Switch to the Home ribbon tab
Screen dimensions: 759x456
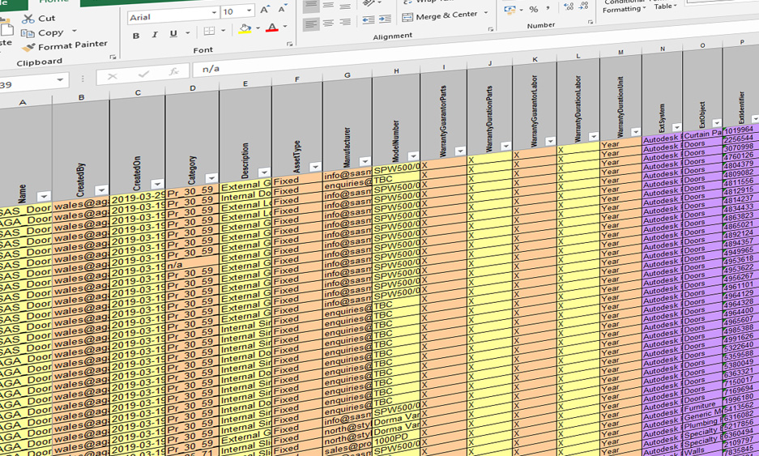coord(53,2)
